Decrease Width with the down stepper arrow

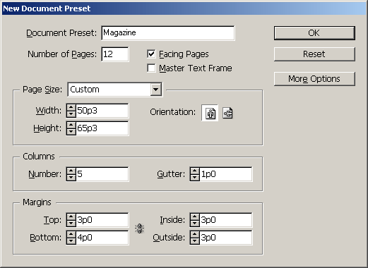tap(71, 114)
